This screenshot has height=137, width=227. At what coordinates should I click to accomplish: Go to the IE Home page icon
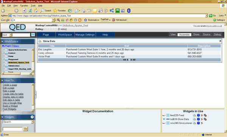tap(36, 11)
